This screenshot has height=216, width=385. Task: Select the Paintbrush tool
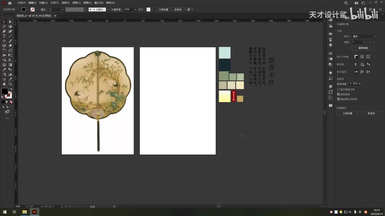pyautogui.click(x=10, y=41)
